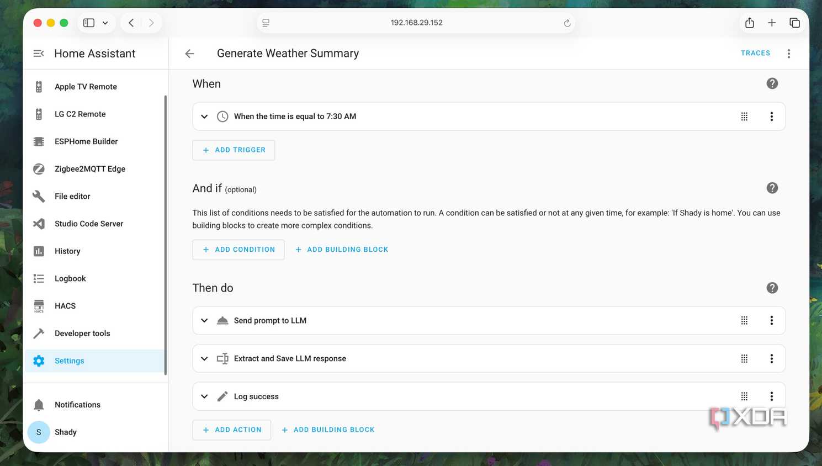Viewport: 822px width, 466px height.
Task: Click the Safari page settings icon in the address bar
Action: tap(266, 23)
